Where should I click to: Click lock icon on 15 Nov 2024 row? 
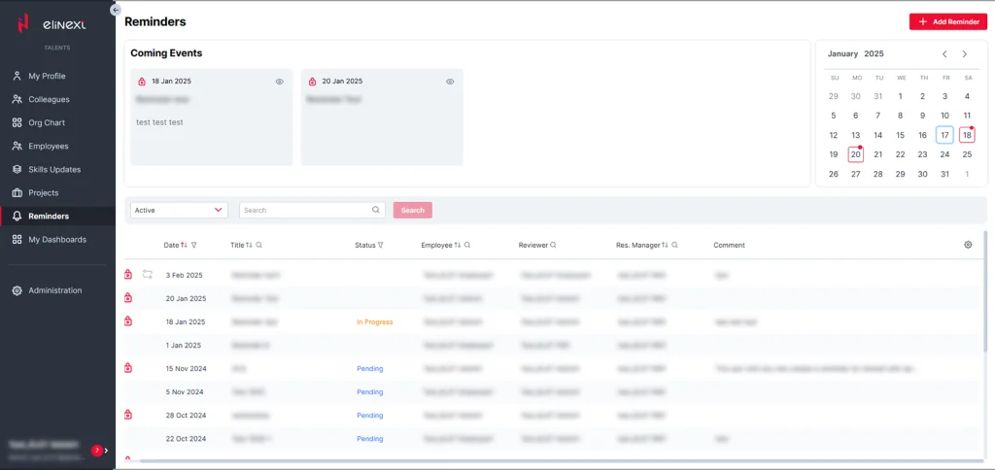128,368
